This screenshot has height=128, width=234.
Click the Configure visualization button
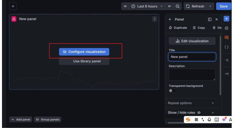click(84, 52)
